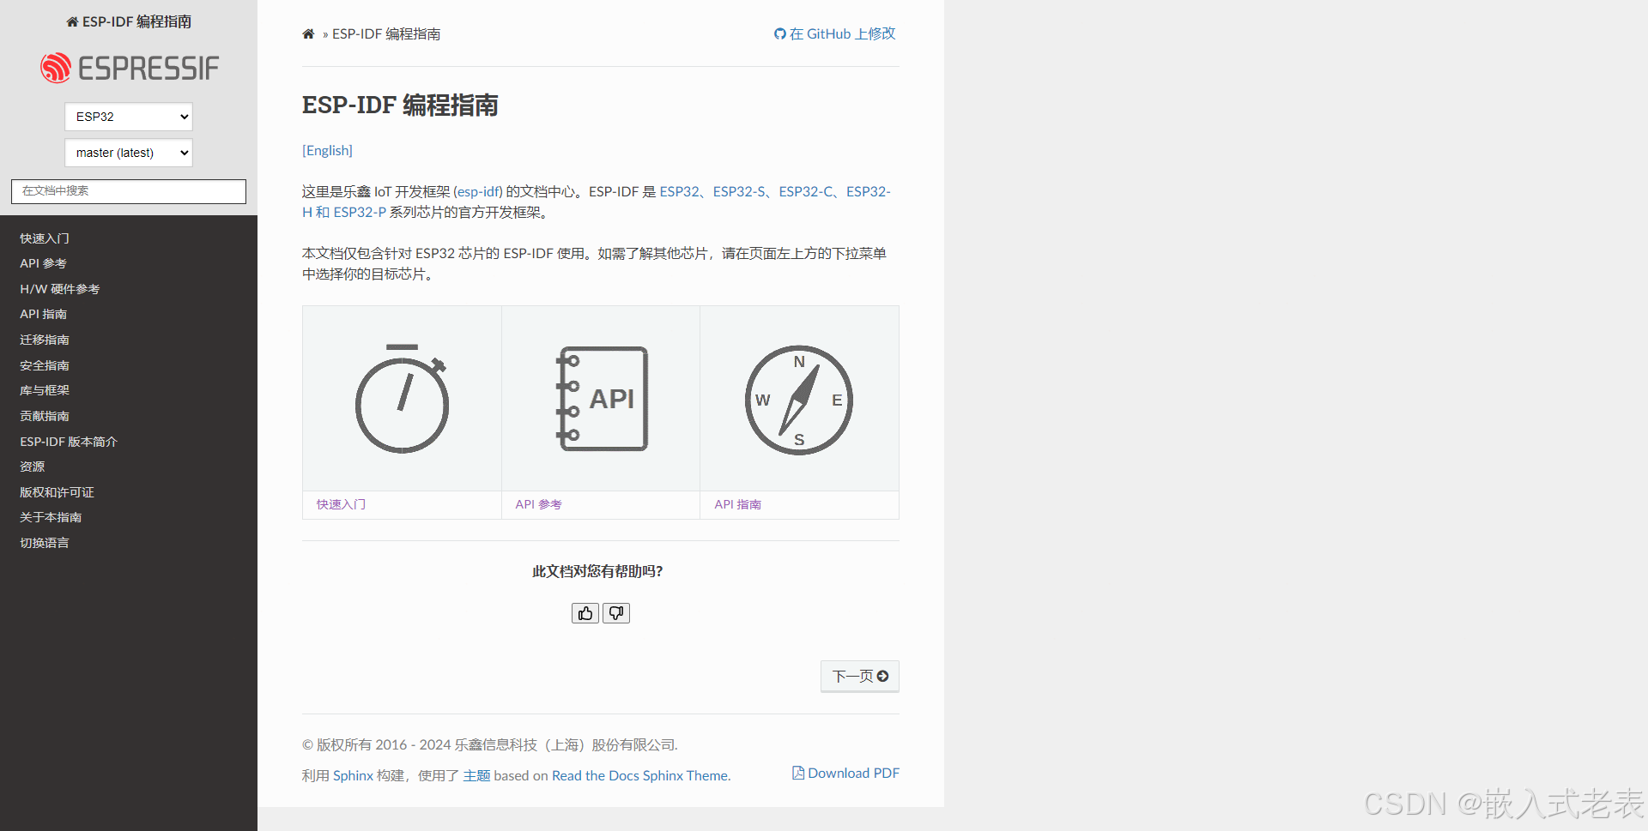Open the 快速入门 sidebar item

45,238
